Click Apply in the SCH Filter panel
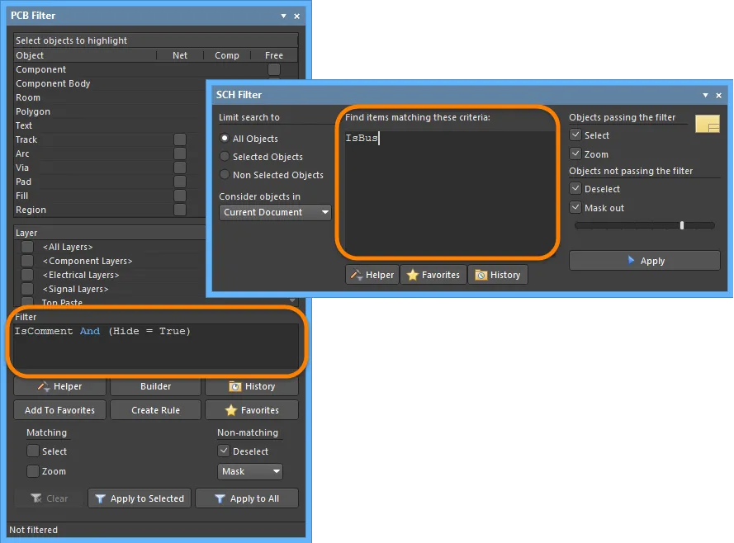The height and width of the screenshot is (543, 734). click(645, 261)
